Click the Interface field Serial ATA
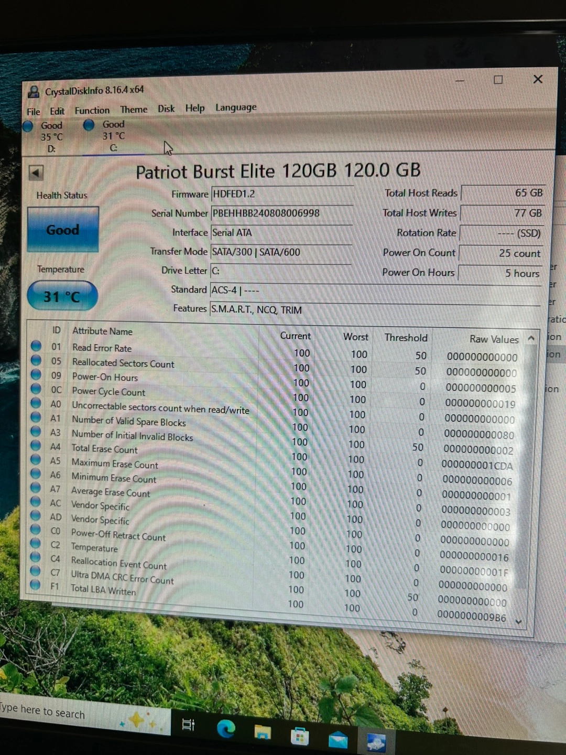 (281, 233)
